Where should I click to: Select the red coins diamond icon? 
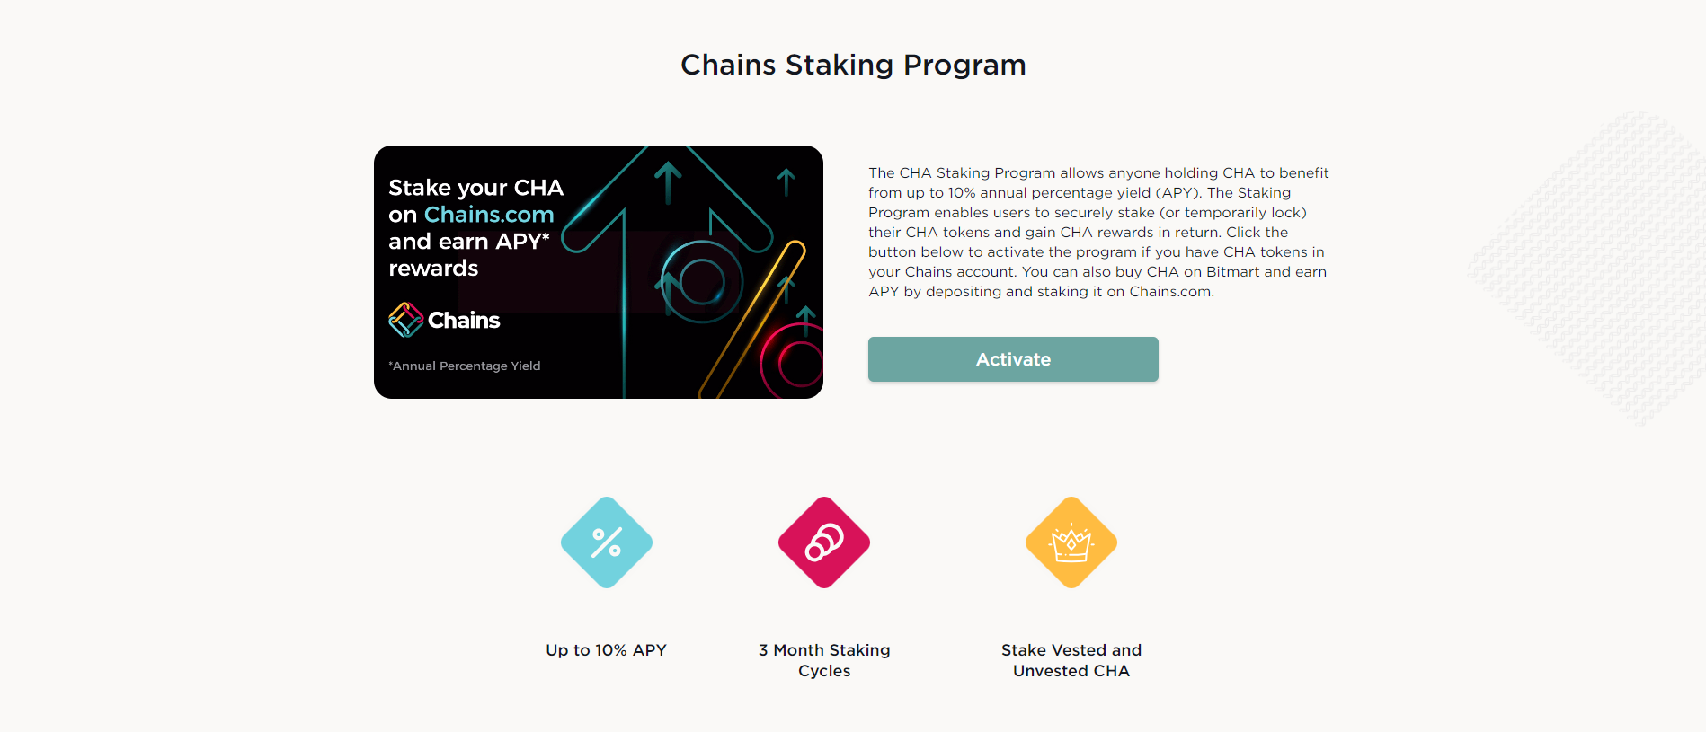(824, 542)
